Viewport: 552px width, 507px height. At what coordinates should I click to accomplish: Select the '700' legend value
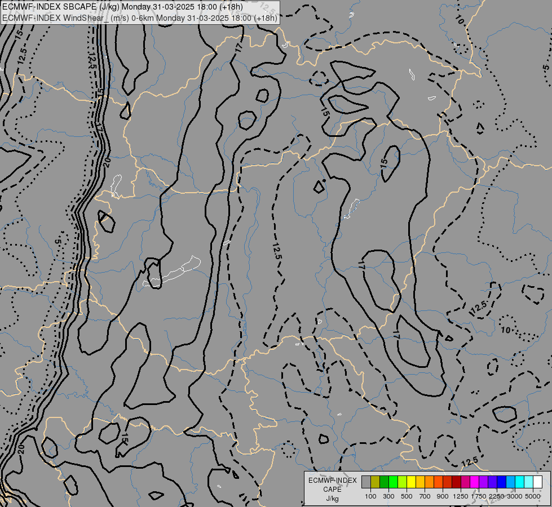[x=425, y=496]
